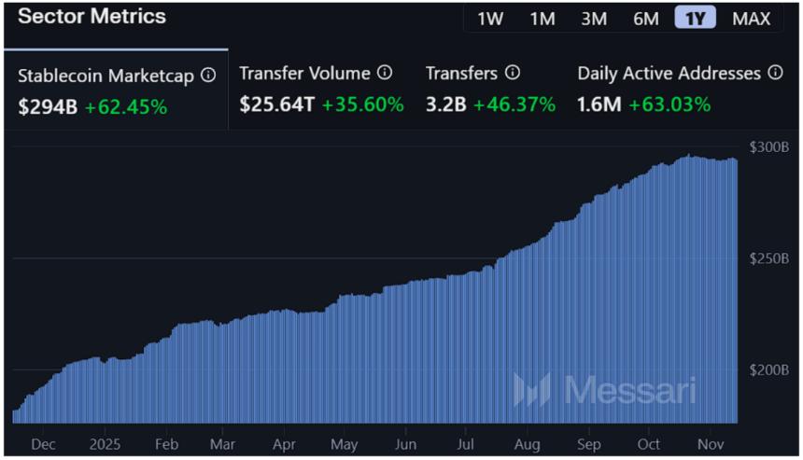Switch chart to 6M range
This screenshot has width=803, height=460.
click(x=646, y=19)
